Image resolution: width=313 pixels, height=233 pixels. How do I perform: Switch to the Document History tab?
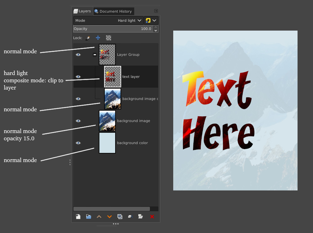tap(114, 11)
